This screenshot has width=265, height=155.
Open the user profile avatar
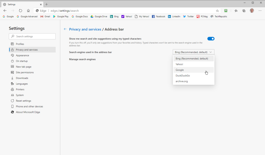click(252, 11)
